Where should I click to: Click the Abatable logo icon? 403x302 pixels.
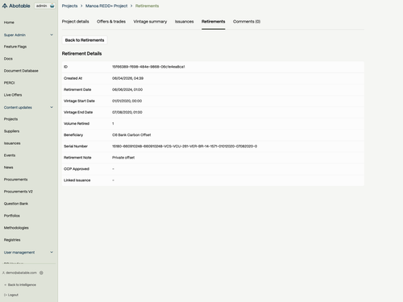(x=5, y=6)
